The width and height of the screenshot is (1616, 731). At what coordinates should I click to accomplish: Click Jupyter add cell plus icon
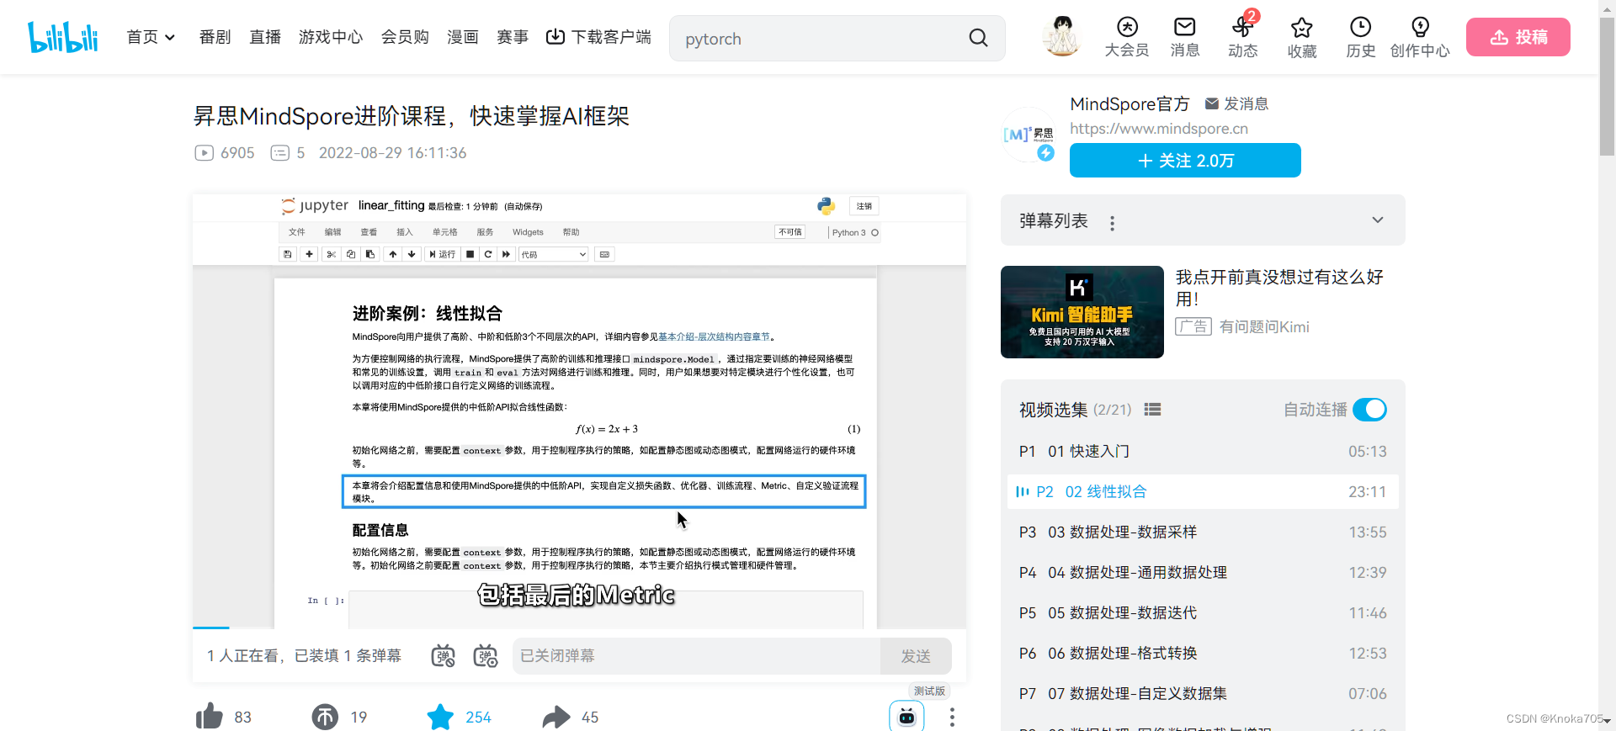(309, 254)
